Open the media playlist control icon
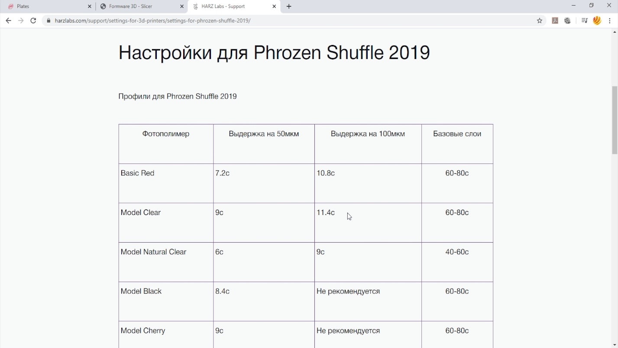This screenshot has height=348, width=618. tap(584, 20)
